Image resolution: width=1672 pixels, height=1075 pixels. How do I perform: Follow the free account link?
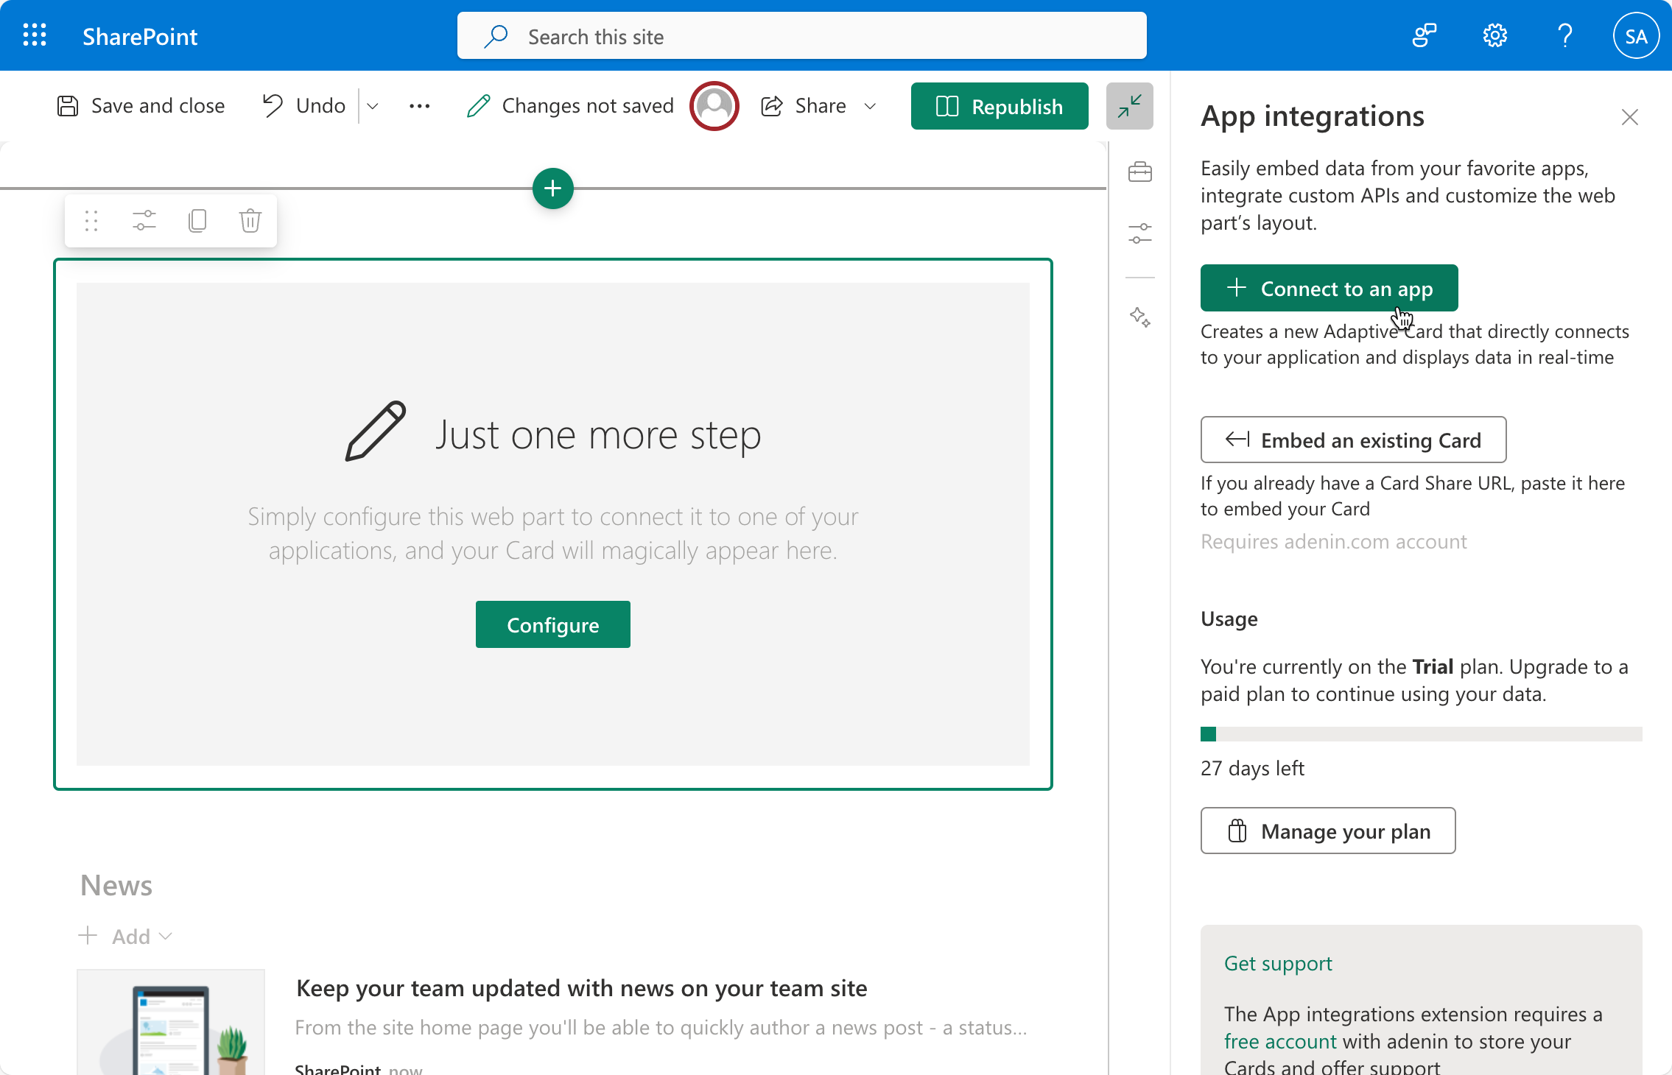(x=1279, y=1041)
